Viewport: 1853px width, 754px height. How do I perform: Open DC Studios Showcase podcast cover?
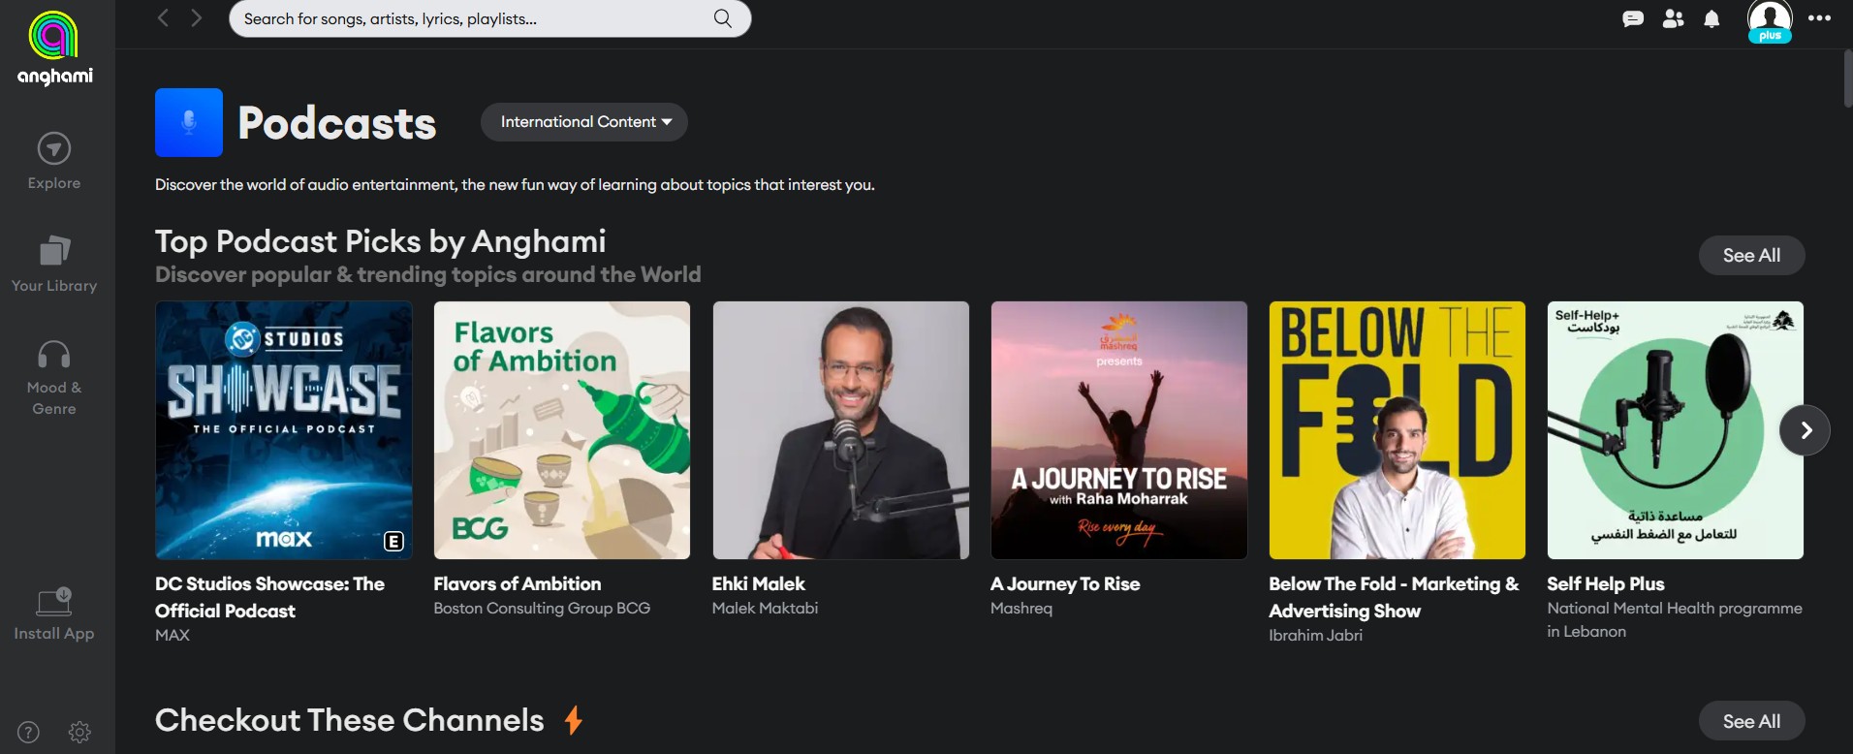284,430
